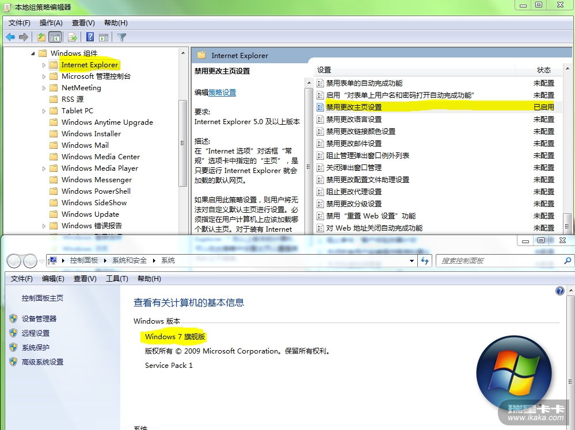Open dropdown arrow after 控制面板 breadcrumb
The width and height of the screenshot is (575, 430).
click(x=105, y=260)
